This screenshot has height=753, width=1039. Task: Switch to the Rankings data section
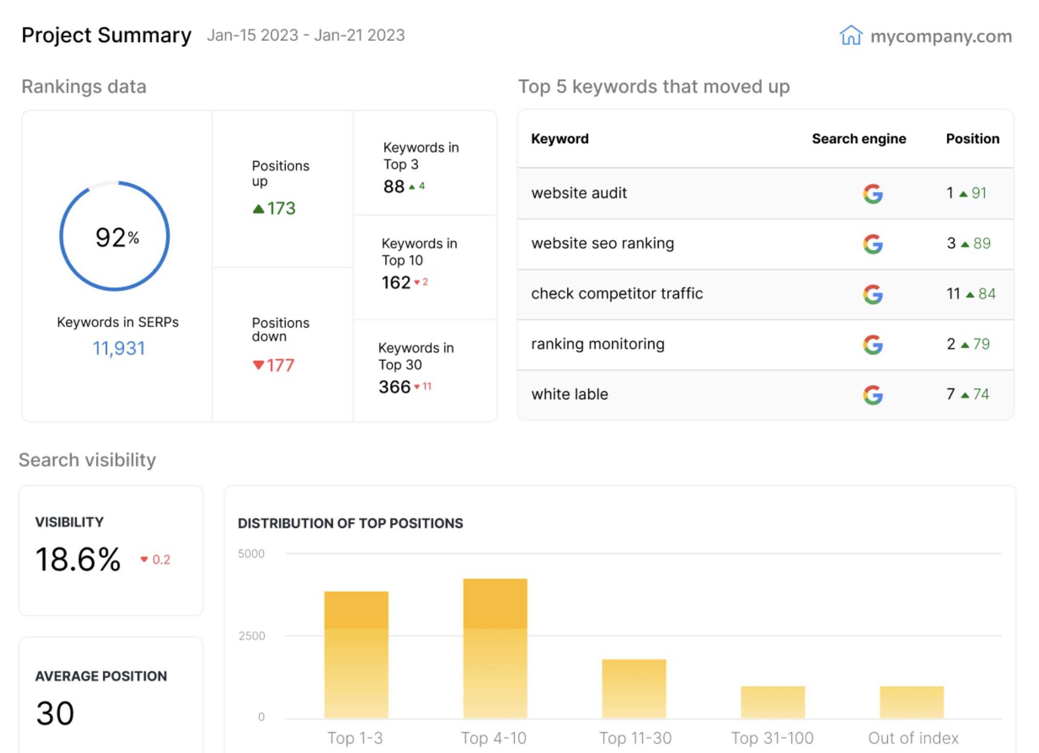pos(83,87)
